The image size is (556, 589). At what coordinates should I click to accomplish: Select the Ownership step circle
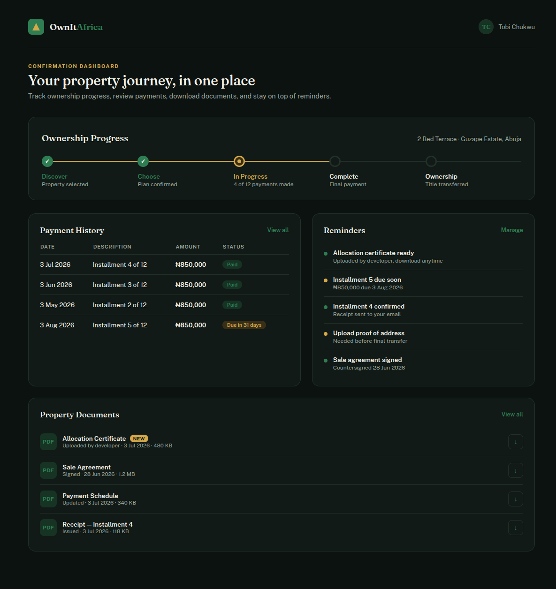[x=431, y=161]
